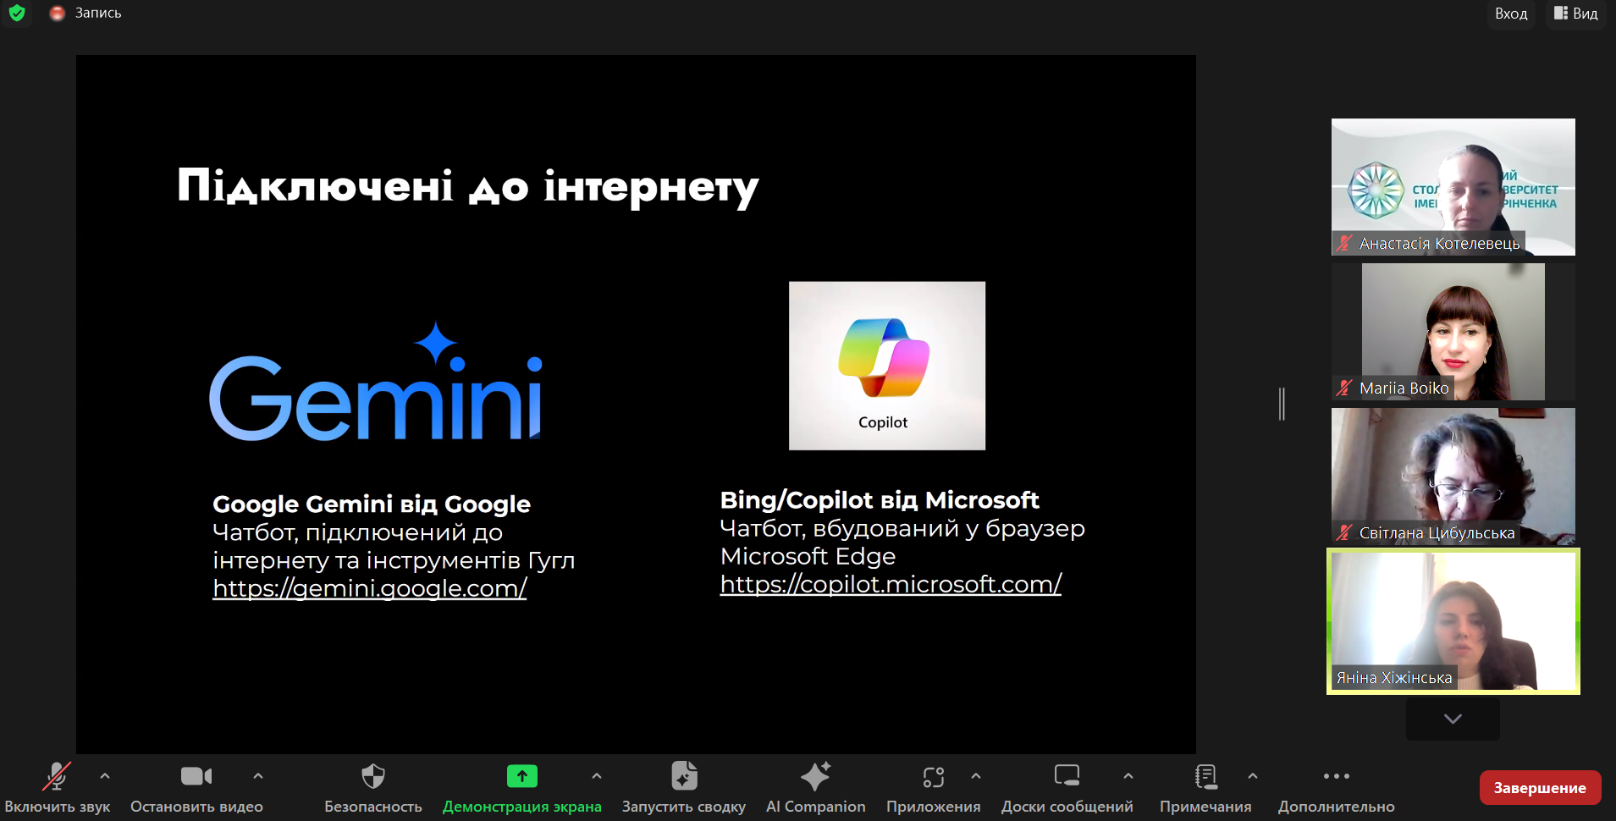
Task: Expand audio options arrow next to microphone
Action: (105, 775)
